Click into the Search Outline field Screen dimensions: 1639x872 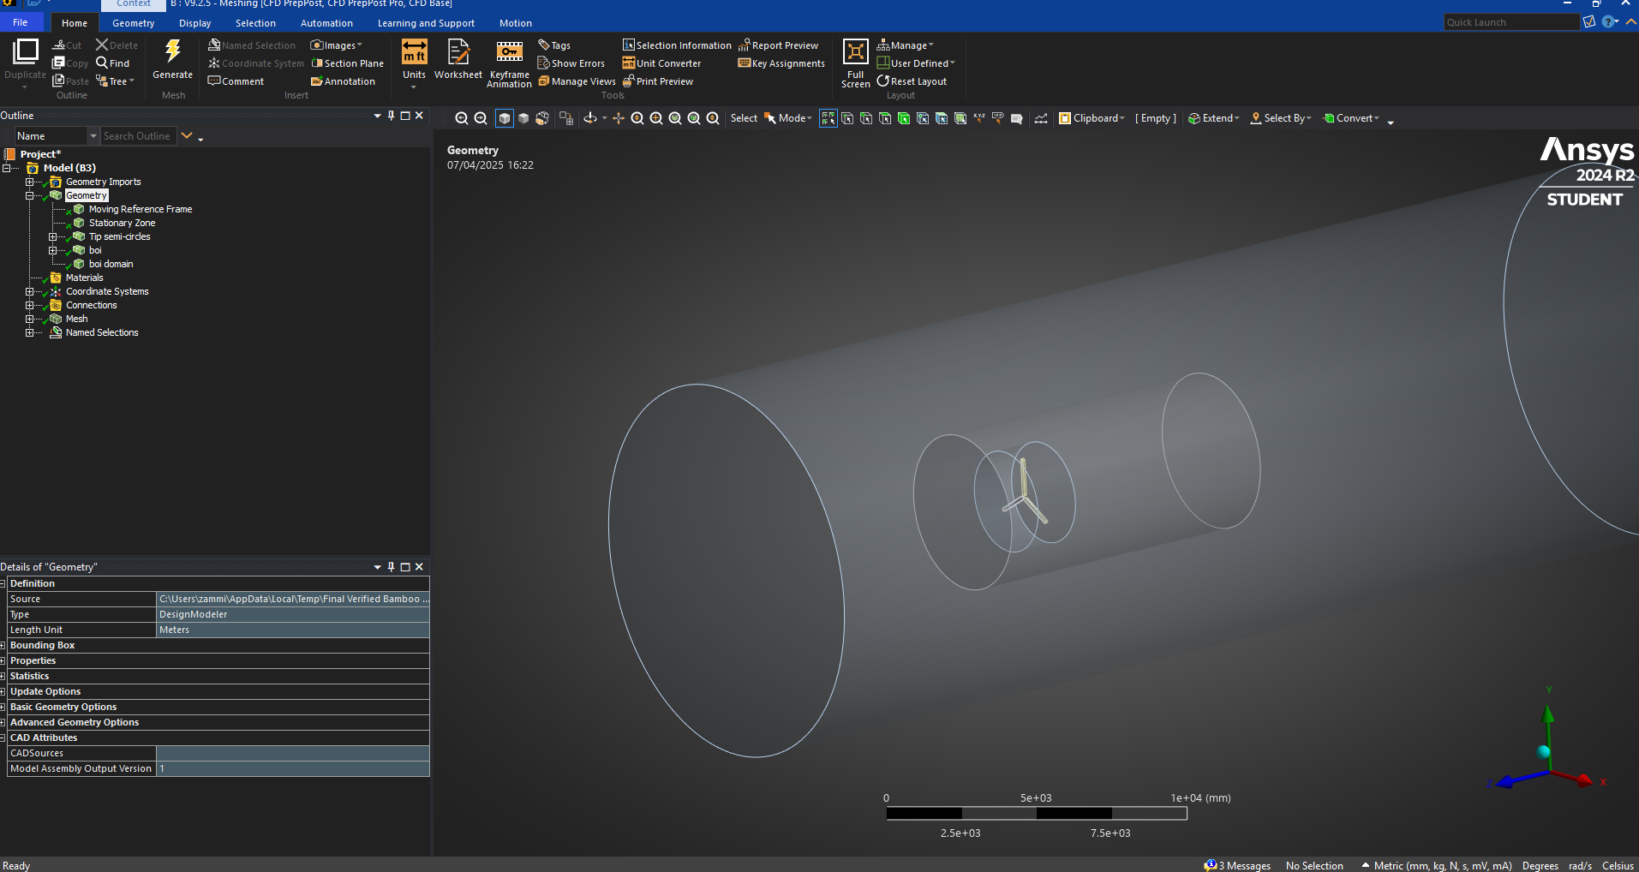(137, 136)
